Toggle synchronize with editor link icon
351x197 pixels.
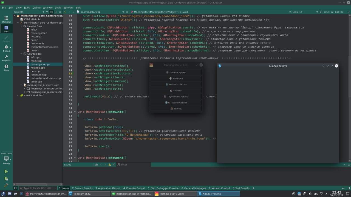pyautogui.click(x=52, y=12)
